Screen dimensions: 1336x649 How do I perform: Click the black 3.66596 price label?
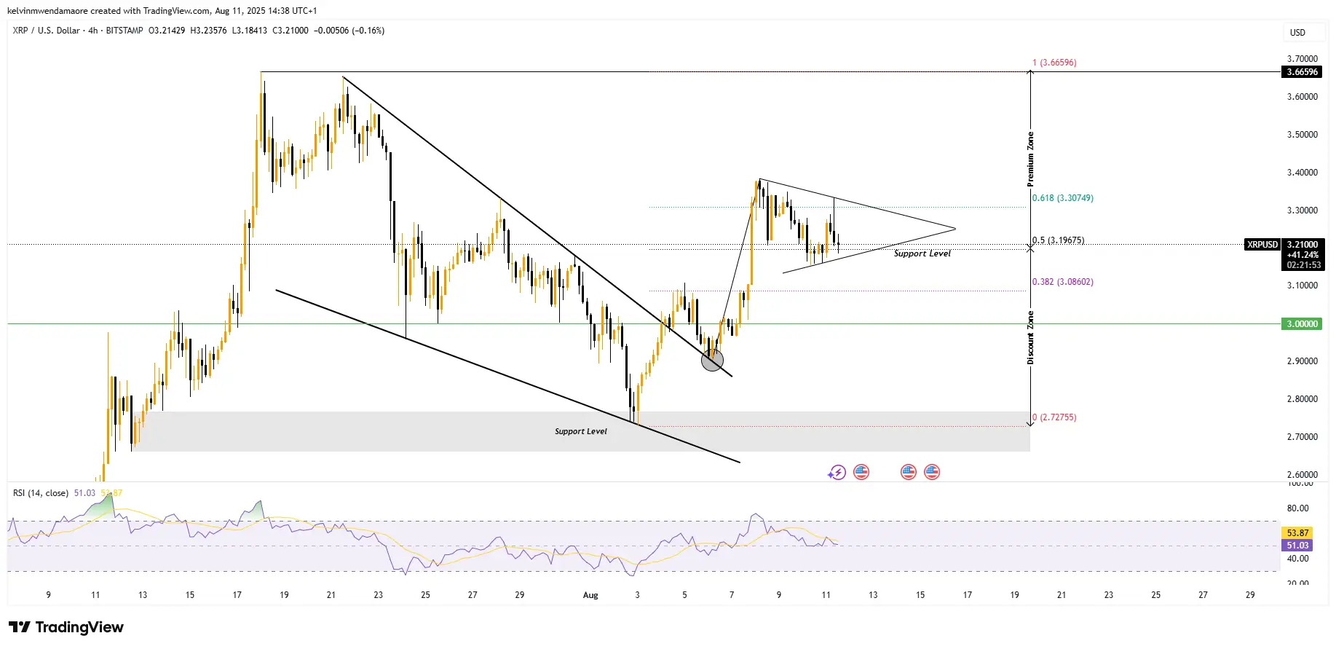[x=1302, y=72]
